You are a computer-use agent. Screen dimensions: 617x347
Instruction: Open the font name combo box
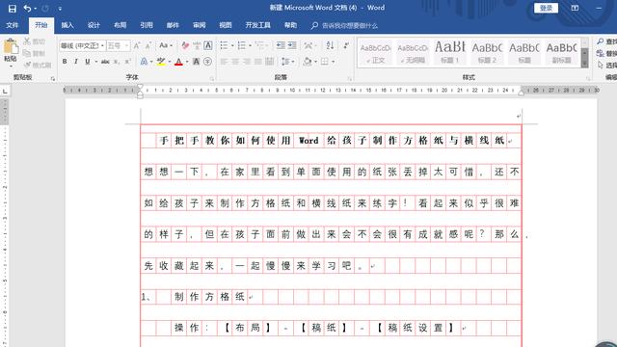[82, 45]
